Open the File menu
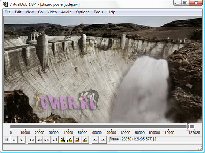Screen dimensions: 205x153 [x=8, y=12]
